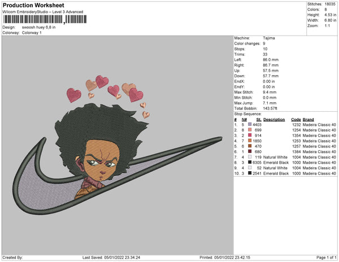The height and width of the screenshot is (262, 339).
Task: Click the Stops value '10'
Action: coord(265,49)
